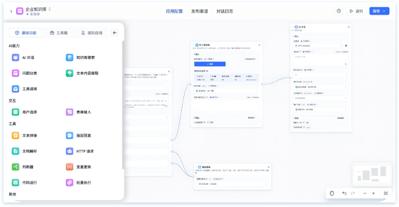This screenshot has width=399, height=207.
Task: Click the 未保存 status text
Action: click(35, 14)
